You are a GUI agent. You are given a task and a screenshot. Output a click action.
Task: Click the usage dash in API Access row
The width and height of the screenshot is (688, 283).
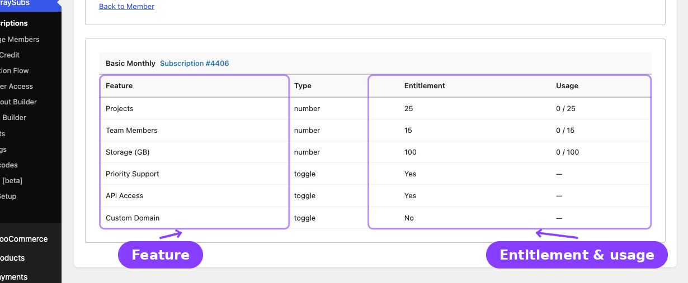click(559, 195)
